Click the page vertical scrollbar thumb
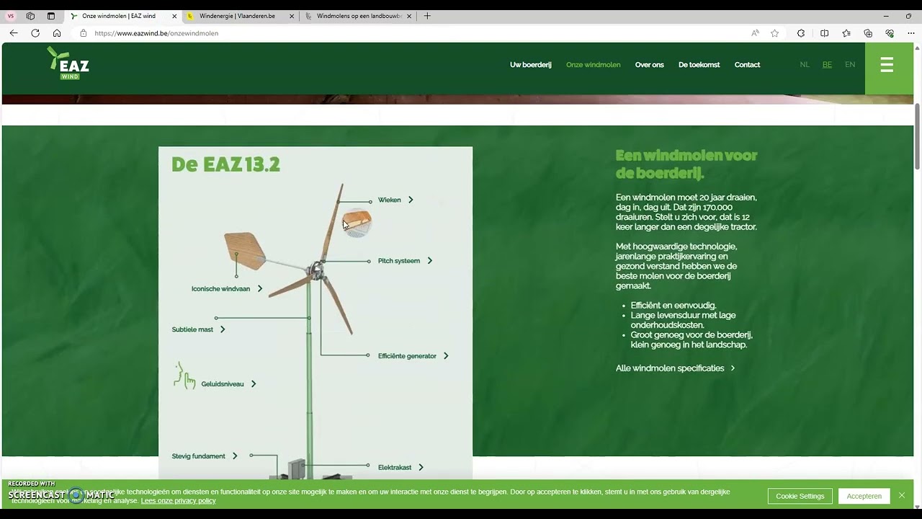Image resolution: width=922 pixels, height=519 pixels. point(918,137)
